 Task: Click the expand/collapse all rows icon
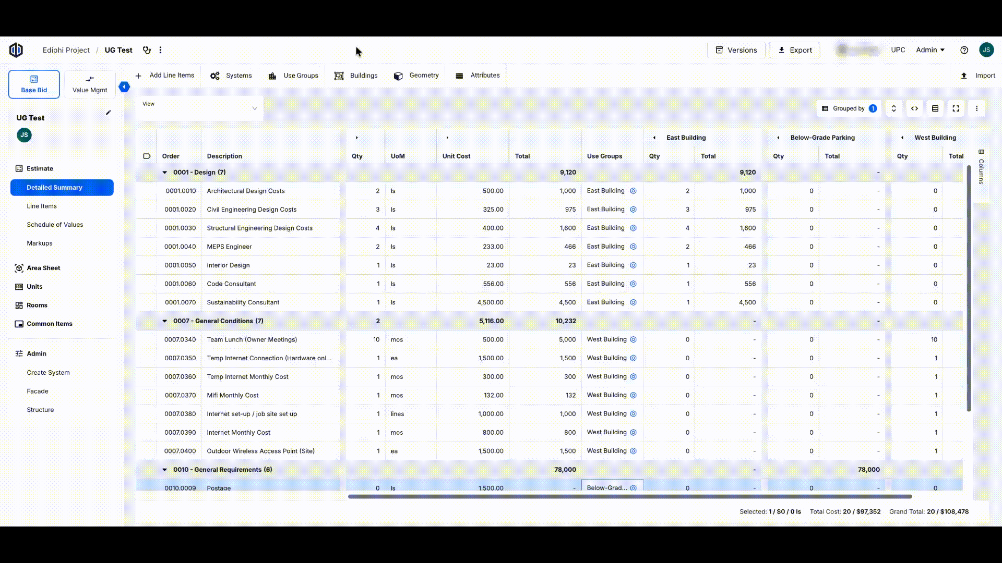pyautogui.click(x=893, y=108)
